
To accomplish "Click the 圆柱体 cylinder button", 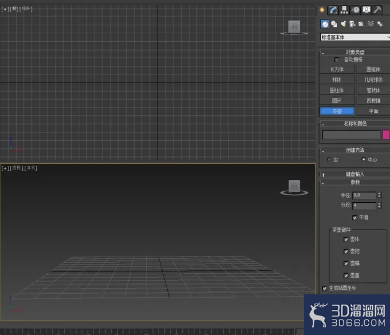I will tap(337, 90).
